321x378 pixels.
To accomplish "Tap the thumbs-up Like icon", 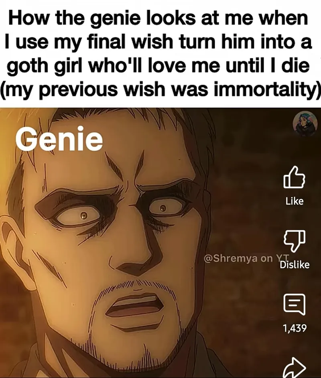I will 294,177.
